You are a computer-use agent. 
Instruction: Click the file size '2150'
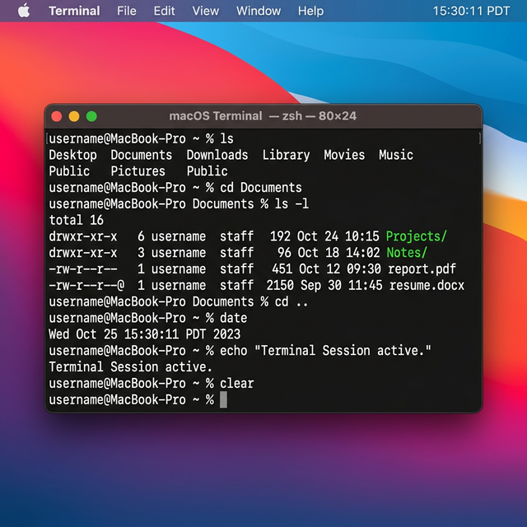point(280,286)
